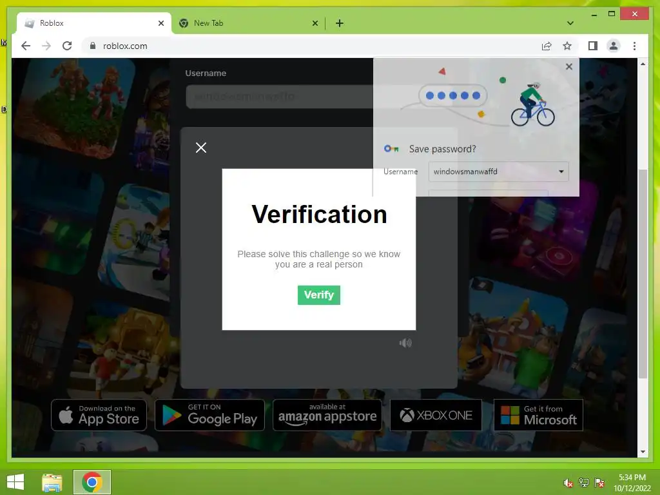This screenshot has width=660, height=495.
Task: Click the muted volume tray icon
Action: (x=568, y=483)
